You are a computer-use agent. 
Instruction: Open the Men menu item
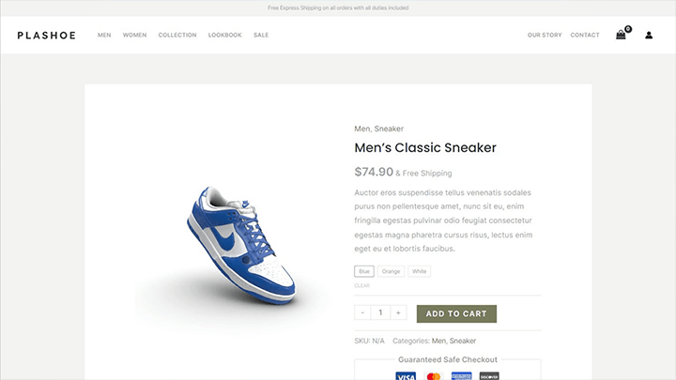coord(104,35)
